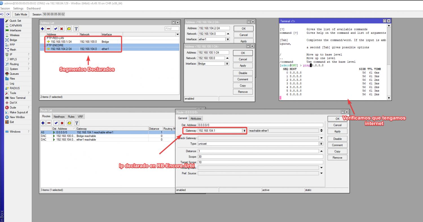423x222 pixels.
Task: Open New Terminal from the sidebar
Action: (17, 98)
